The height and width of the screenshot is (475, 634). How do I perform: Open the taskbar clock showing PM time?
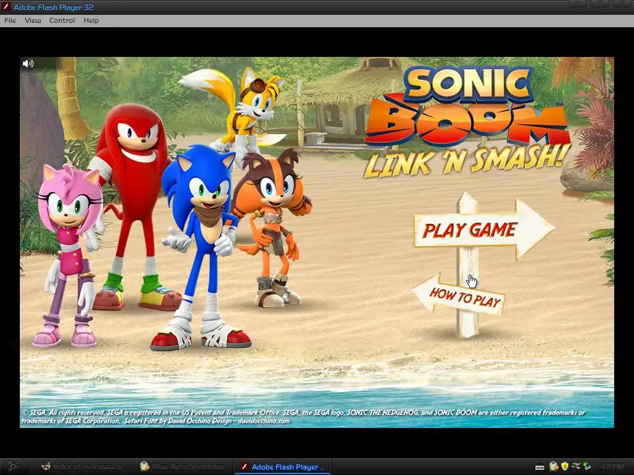pos(612,466)
